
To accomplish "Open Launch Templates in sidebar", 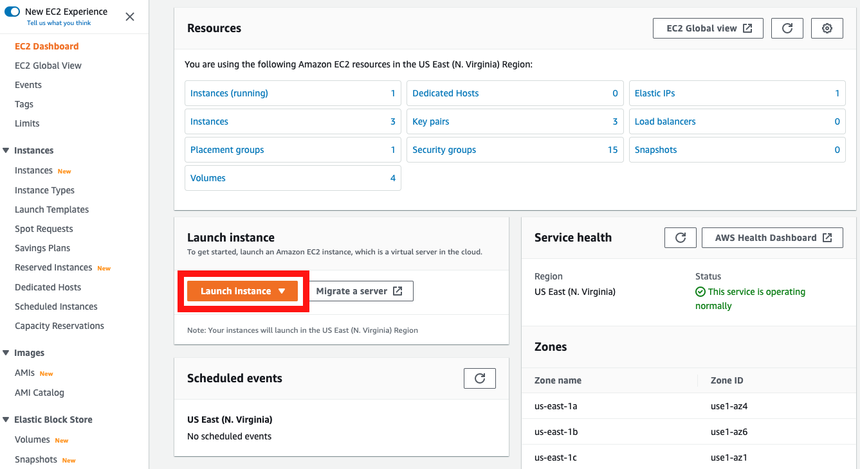I will click(51, 209).
